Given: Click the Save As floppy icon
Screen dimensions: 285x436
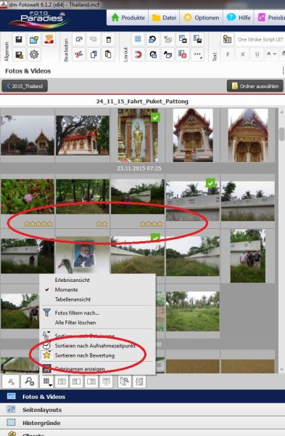Looking at the screenshot, I should tap(19, 54).
